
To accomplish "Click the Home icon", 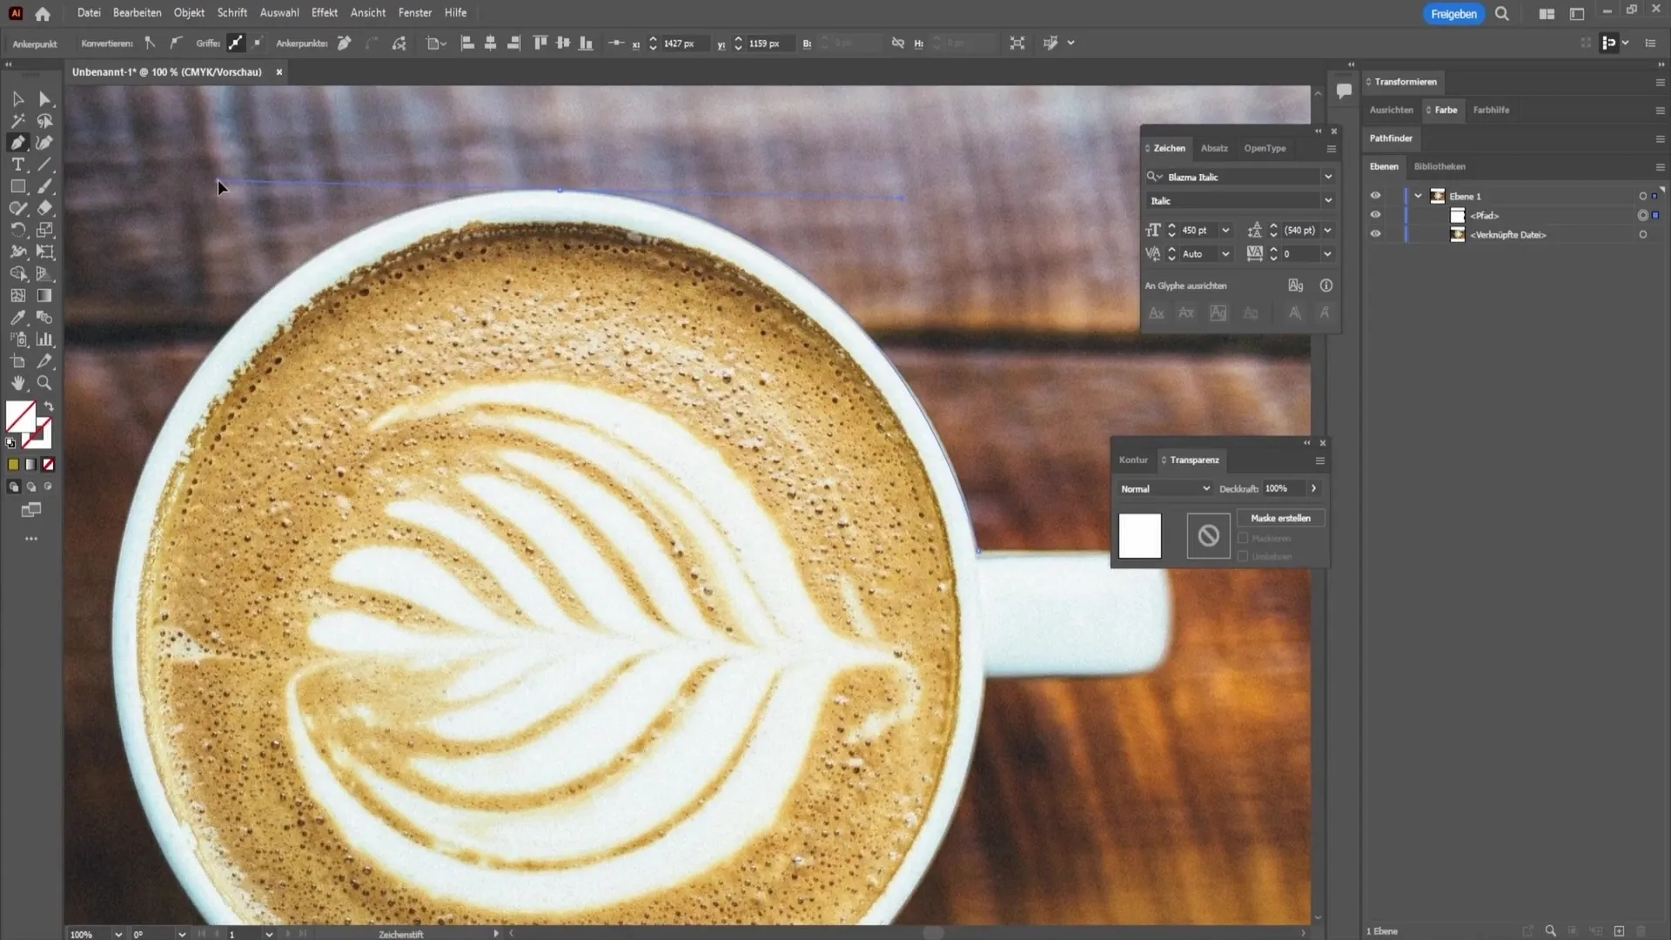I will 43,13.
